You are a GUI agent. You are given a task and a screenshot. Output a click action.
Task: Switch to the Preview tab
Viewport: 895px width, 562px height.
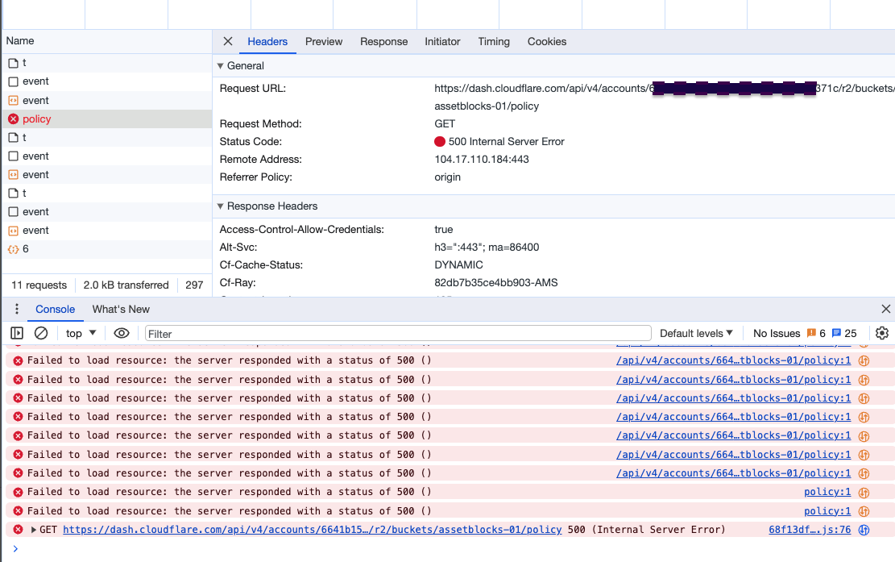point(323,41)
